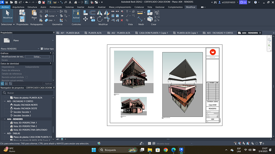The height and width of the screenshot is (154, 275).
Task: Select the Align tool
Action: click(x=86, y=13)
